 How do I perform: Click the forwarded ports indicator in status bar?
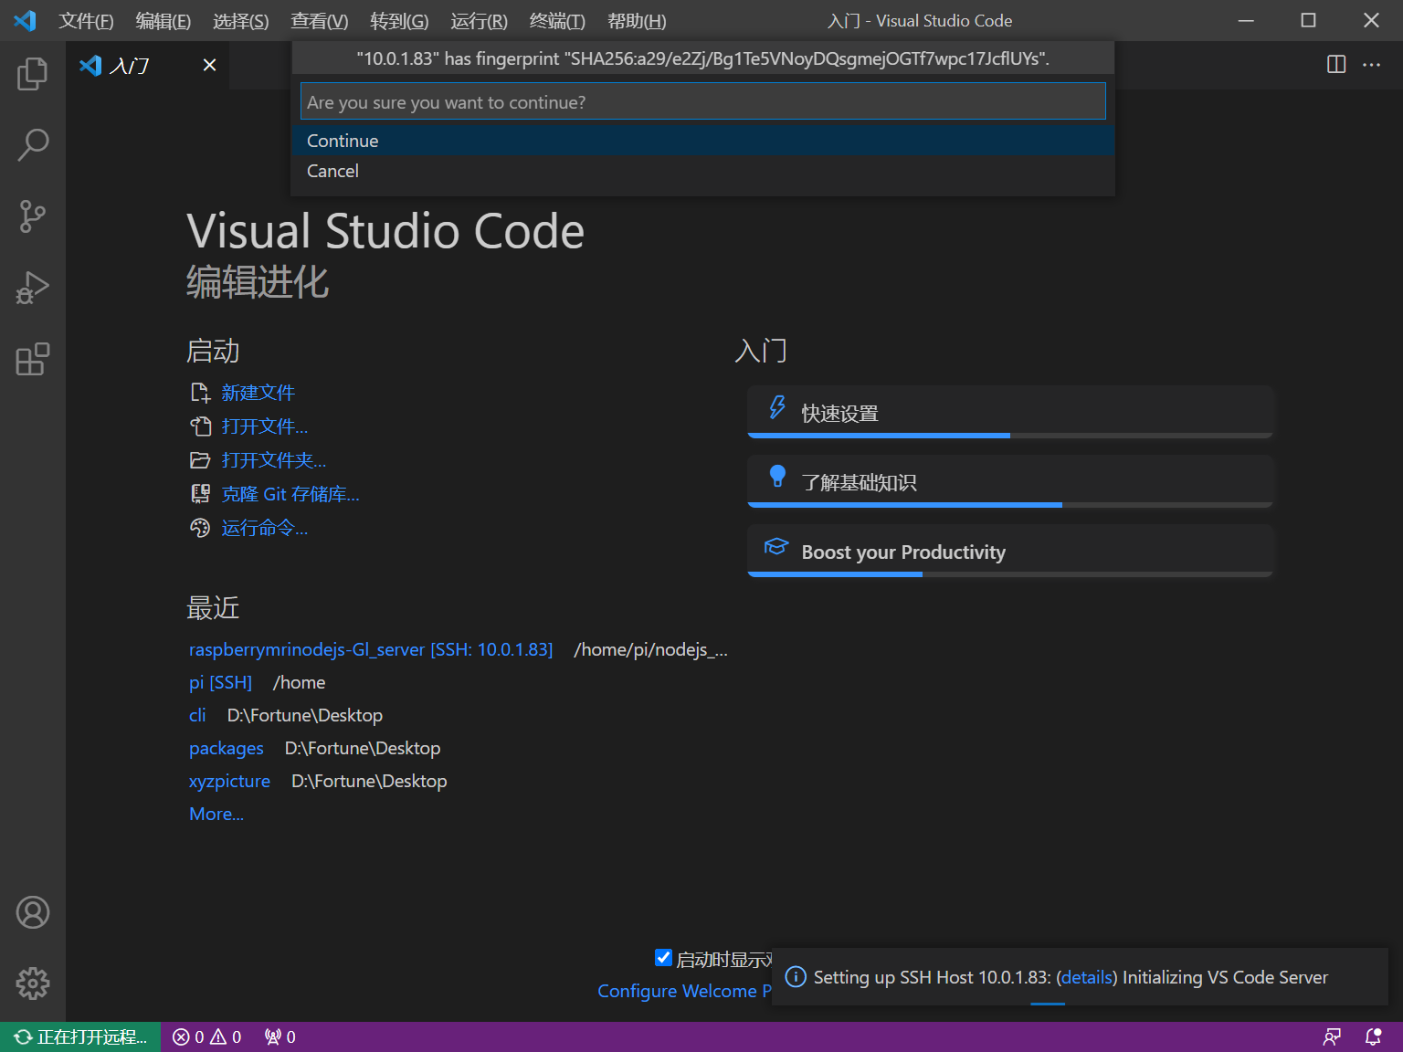click(x=280, y=1036)
